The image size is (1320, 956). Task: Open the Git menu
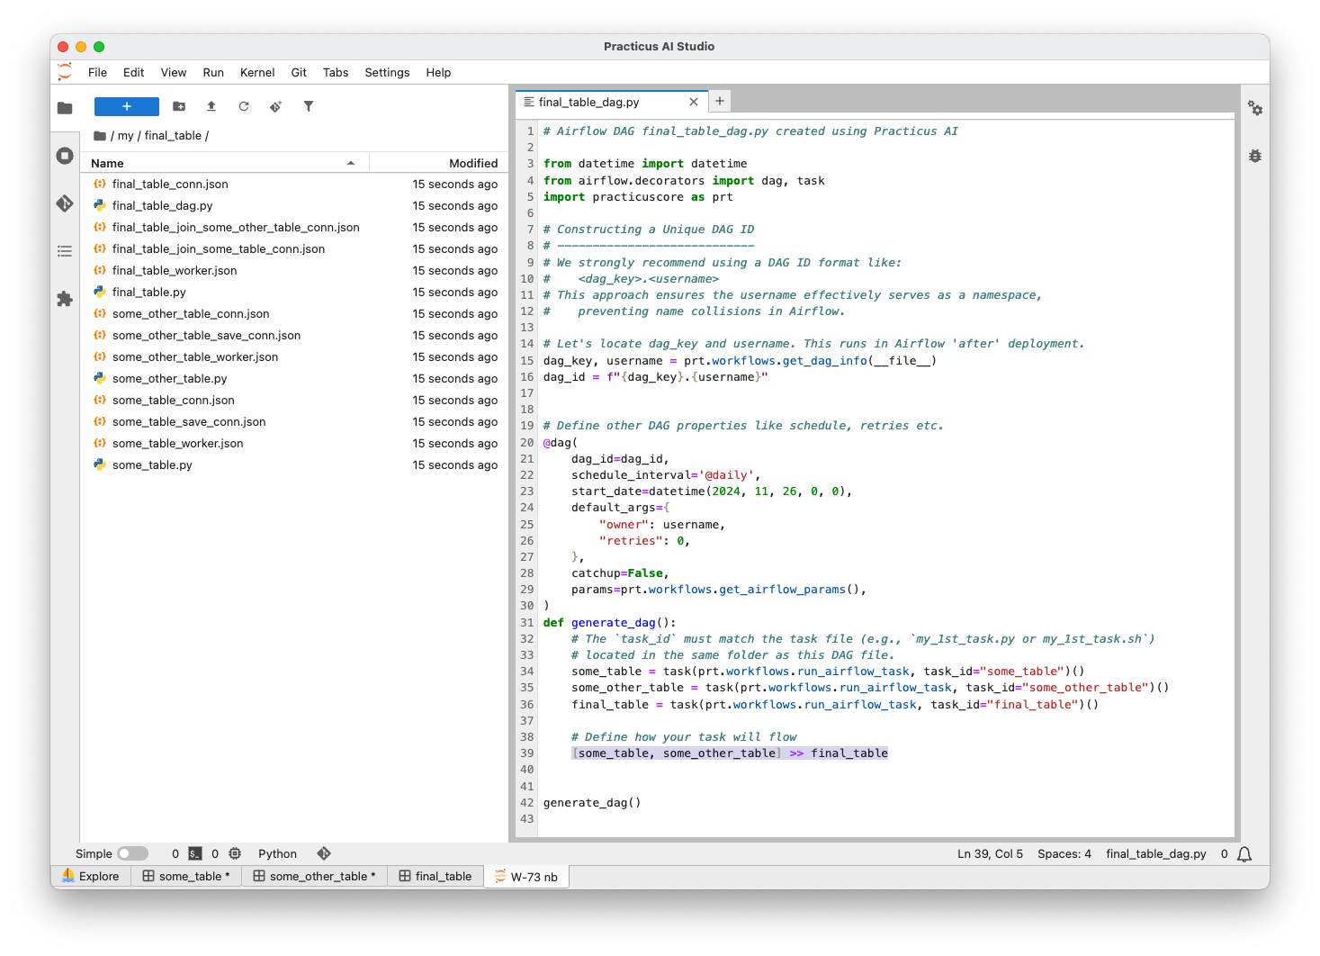click(299, 73)
